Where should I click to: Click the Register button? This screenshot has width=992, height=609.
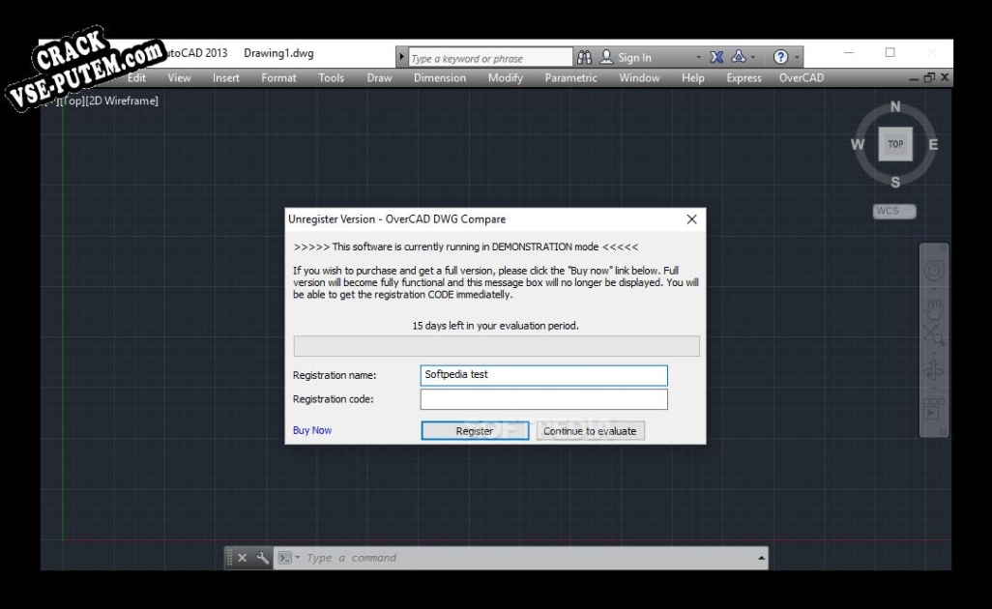tap(475, 431)
